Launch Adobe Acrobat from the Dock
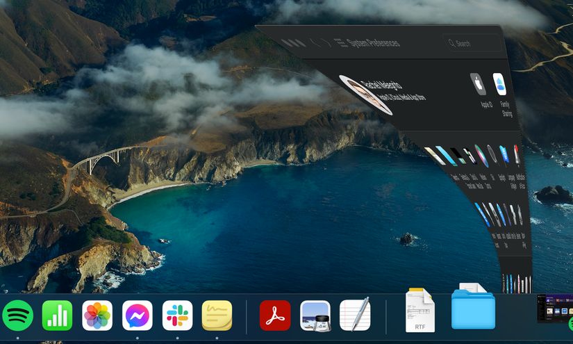Viewport: 573px width, 344px height. (x=275, y=316)
